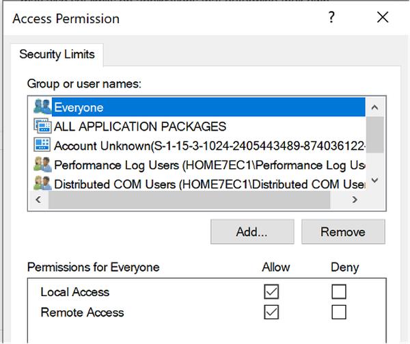Viewport: 410px width, 344px height.
Task: Click the Performance Log Users group icon
Action: tap(42, 165)
